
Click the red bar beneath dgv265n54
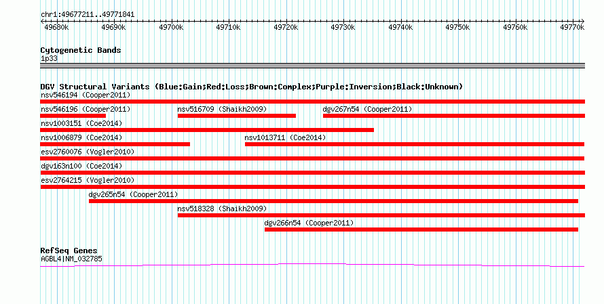pos(334,201)
